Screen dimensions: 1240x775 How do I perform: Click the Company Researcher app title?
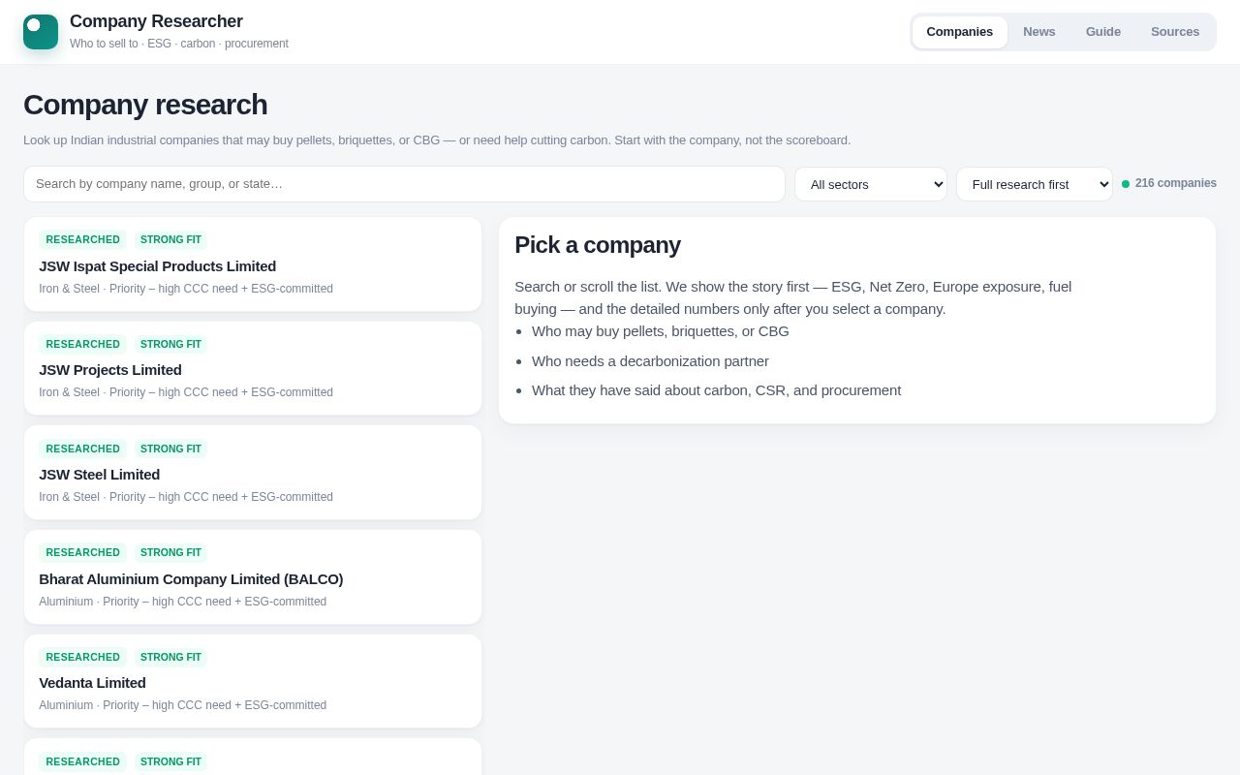tap(156, 21)
